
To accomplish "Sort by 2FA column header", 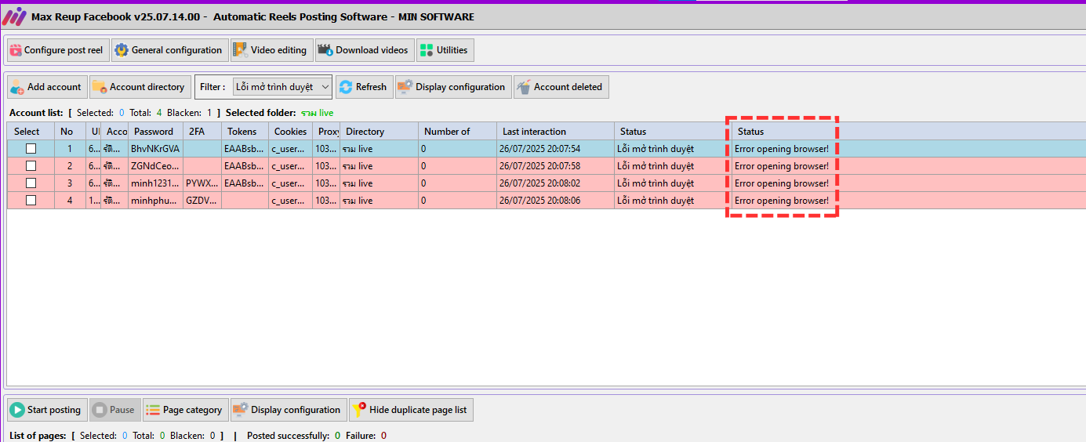I will pyautogui.click(x=202, y=132).
